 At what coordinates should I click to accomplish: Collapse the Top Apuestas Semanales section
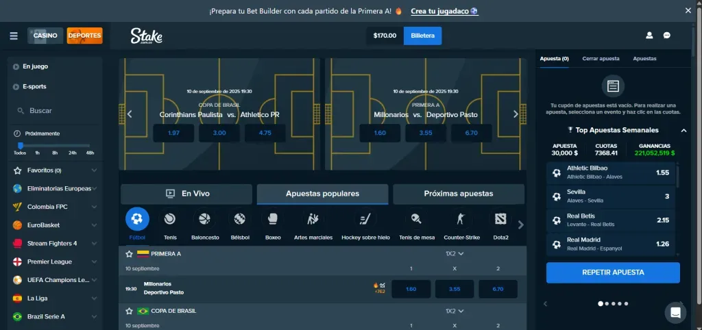pyautogui.click(x=683, y=130)
